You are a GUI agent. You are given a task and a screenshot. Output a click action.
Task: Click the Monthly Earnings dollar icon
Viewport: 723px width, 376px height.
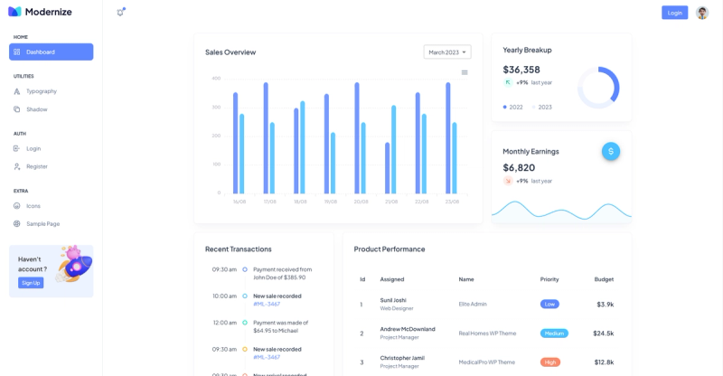click(611, 151)
